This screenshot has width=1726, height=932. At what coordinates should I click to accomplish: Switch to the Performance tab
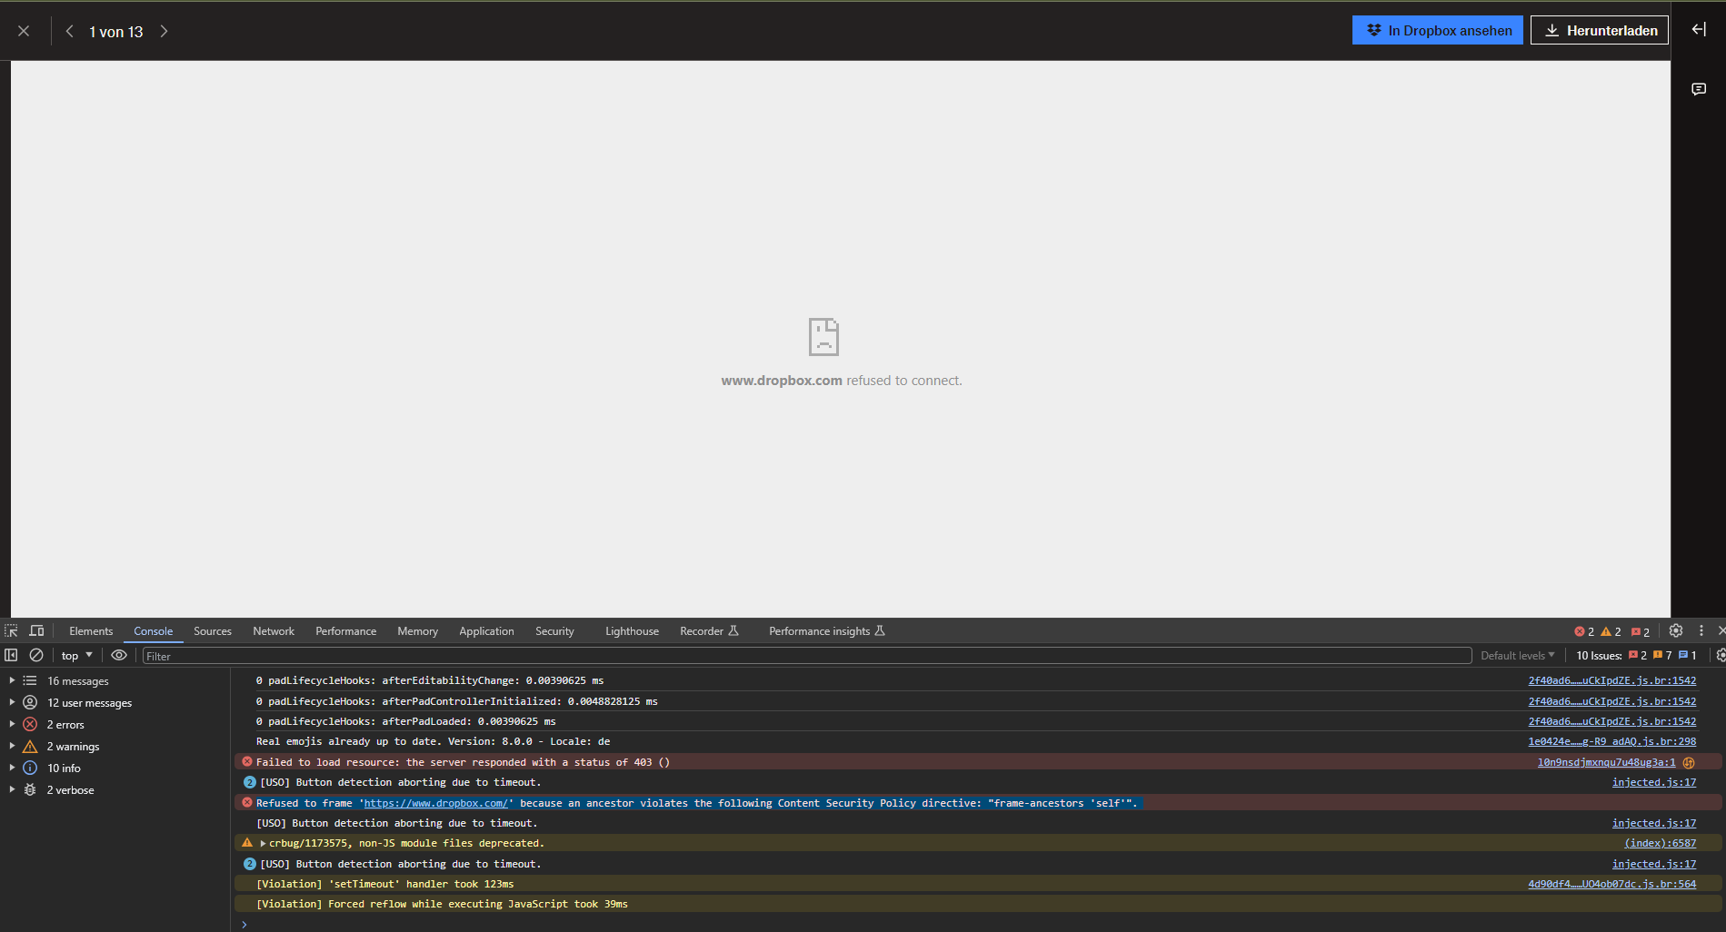click(x=345, y=631)
